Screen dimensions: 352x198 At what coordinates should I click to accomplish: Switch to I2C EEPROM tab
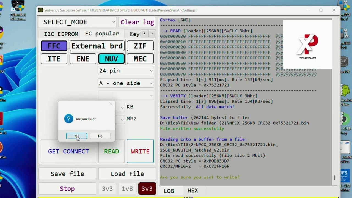pos(61,34)
